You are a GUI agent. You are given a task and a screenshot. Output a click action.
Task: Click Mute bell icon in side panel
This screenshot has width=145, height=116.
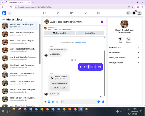[120, 39]
